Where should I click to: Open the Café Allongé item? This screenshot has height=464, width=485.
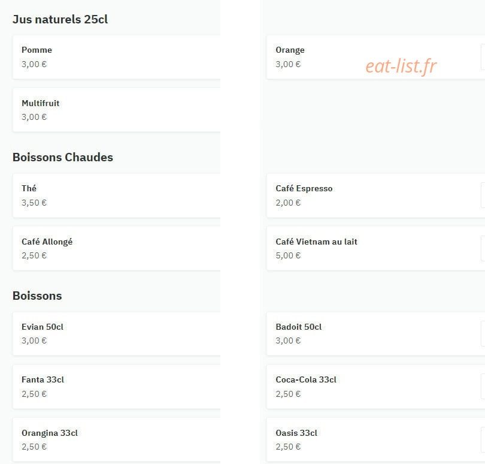[x=116, y=248]
